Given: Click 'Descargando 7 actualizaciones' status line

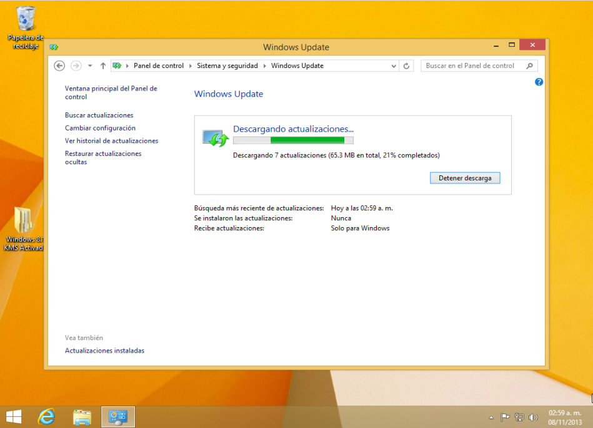Looking at the screenshot, I should point(336,155).
